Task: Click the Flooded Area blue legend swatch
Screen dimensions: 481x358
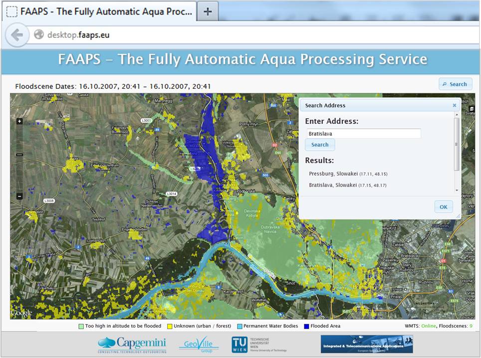Action: 306,327
